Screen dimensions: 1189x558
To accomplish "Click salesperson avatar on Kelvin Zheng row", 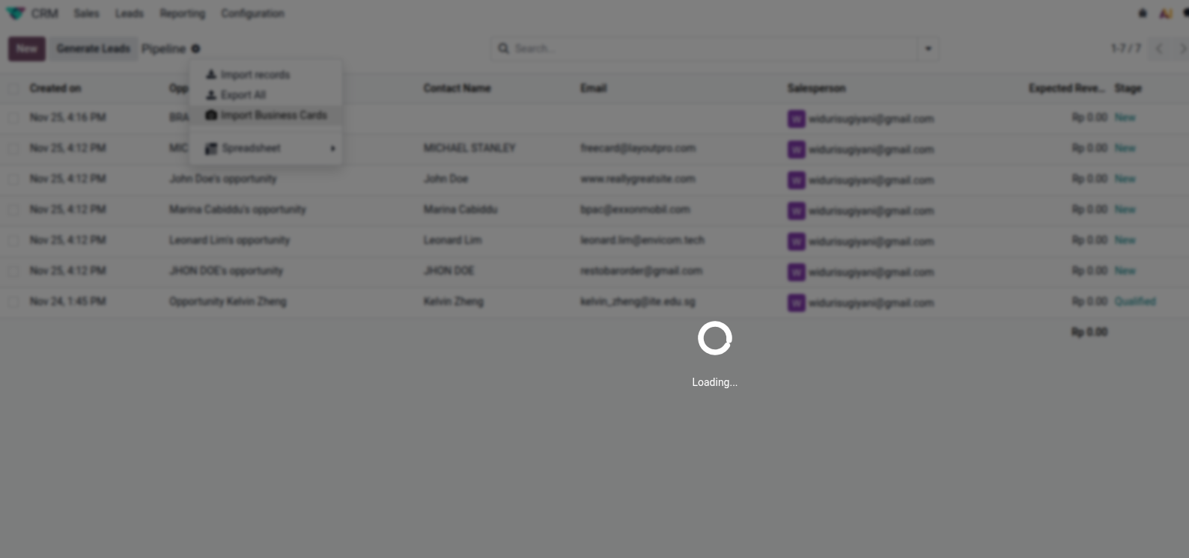I will pyautogui.click(x=796, y=302).
